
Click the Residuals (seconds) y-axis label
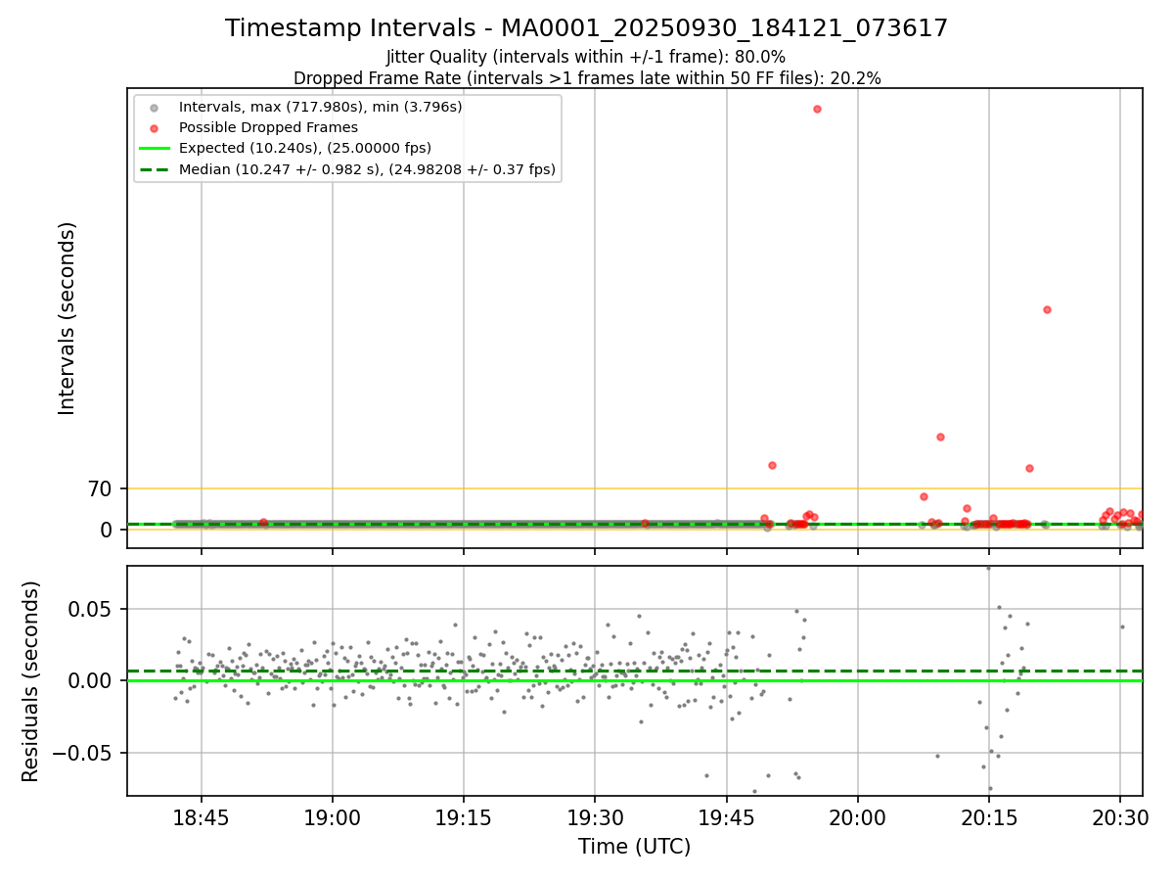[x=31, y=681]
